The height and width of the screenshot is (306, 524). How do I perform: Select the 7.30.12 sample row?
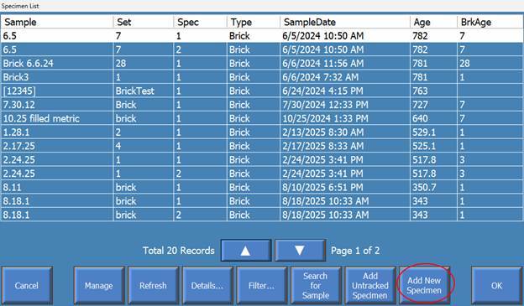point(262,105)
